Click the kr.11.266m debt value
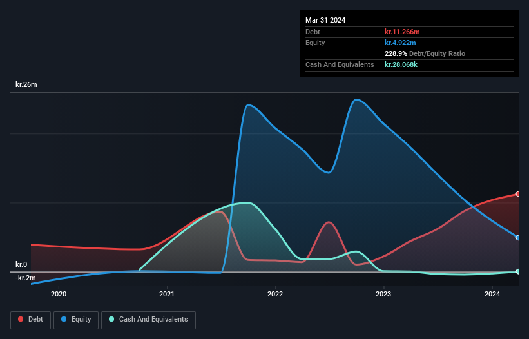 click(x=402, y=32)
